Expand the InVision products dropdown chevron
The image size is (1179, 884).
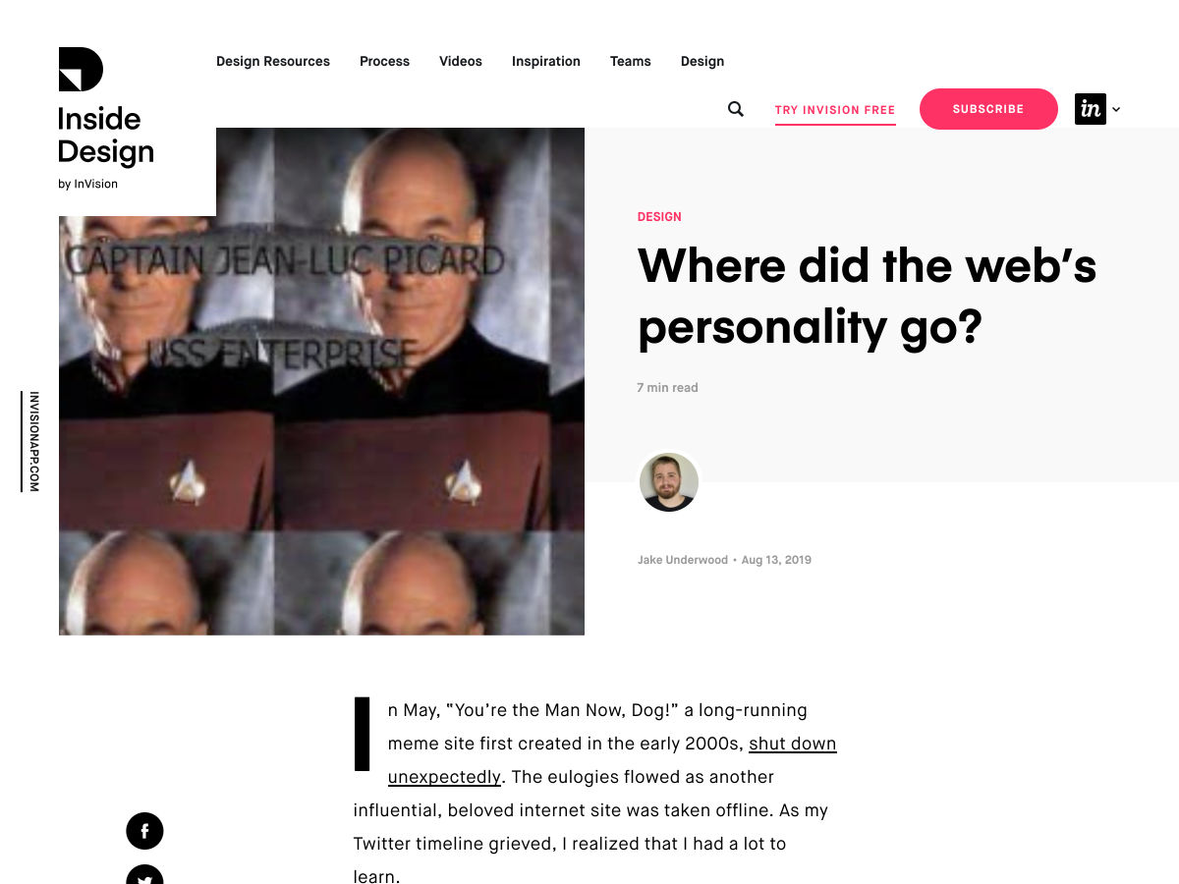pos(1116,110)
